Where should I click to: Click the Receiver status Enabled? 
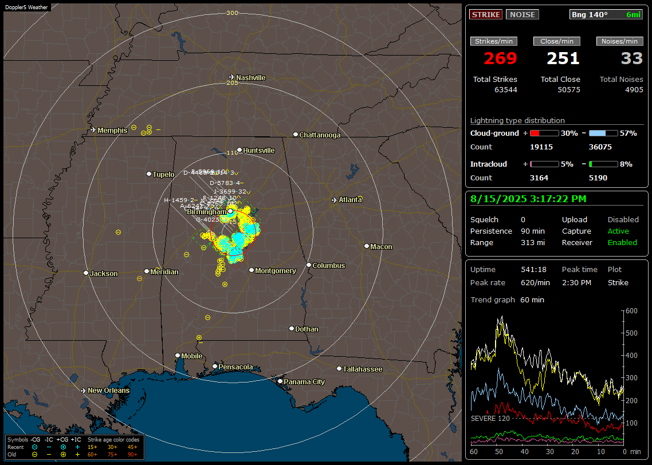[622, 243]
